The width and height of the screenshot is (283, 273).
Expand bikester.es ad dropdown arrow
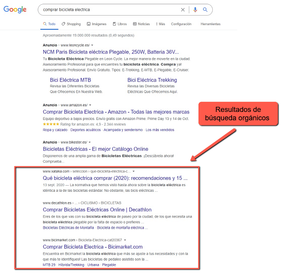pyautogui.click(x=90, y=142)
